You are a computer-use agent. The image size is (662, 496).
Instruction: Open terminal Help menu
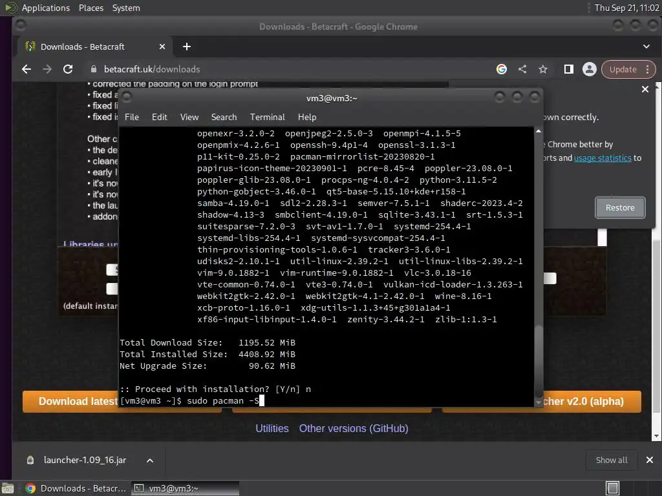point(307,118)
